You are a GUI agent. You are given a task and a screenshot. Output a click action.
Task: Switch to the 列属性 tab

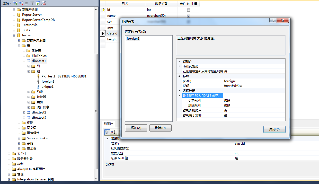coord(108,124)
